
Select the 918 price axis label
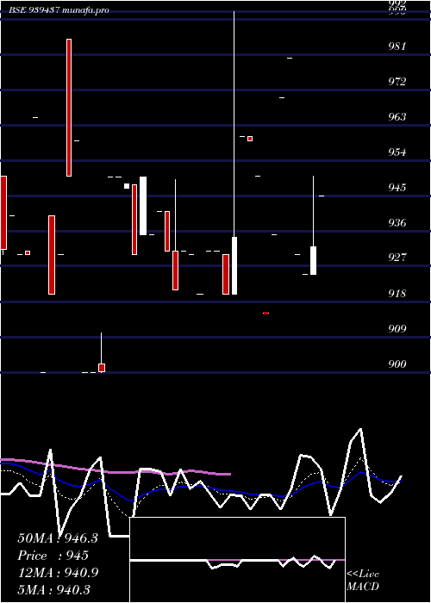pos(397,294)
